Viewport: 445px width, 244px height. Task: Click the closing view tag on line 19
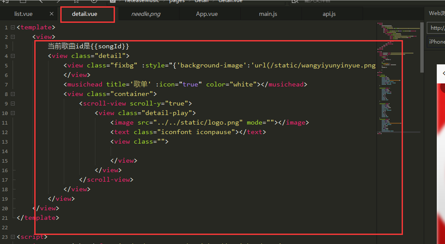61,199
